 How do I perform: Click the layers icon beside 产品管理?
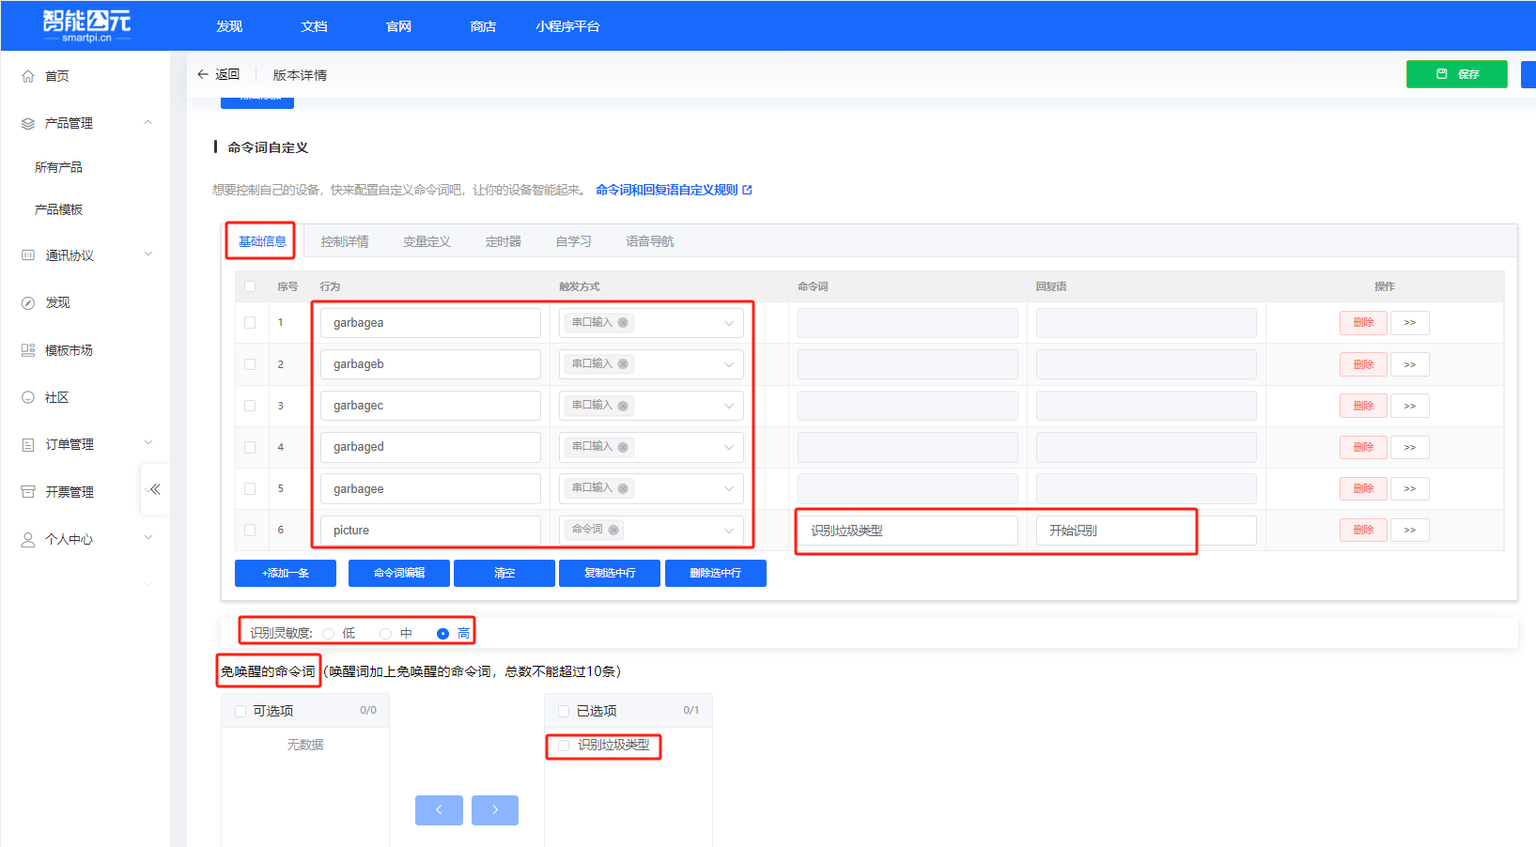click(28, 123)
